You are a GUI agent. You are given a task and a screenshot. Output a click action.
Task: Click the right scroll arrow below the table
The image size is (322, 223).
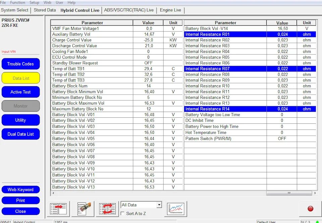click(x=315, y=193)
